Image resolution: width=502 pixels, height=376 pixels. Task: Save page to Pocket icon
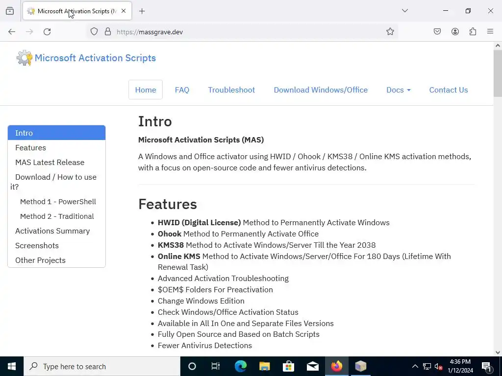point(437,31)
